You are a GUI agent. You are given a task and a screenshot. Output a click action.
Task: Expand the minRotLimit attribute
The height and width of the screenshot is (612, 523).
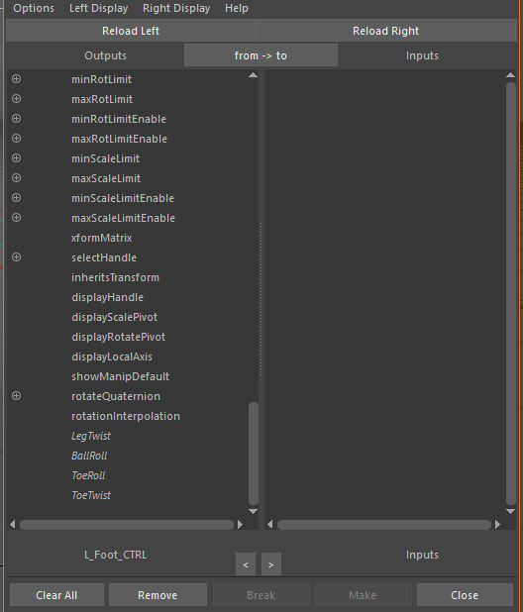click(17, 79)
